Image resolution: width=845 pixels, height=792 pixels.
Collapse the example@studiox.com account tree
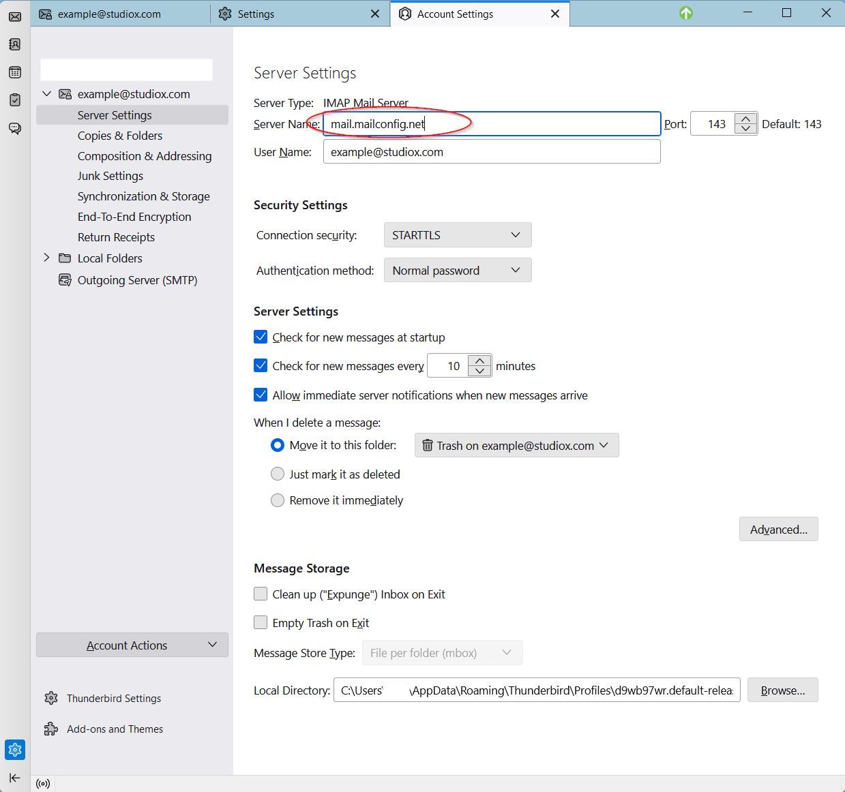[x=46, y=94]
